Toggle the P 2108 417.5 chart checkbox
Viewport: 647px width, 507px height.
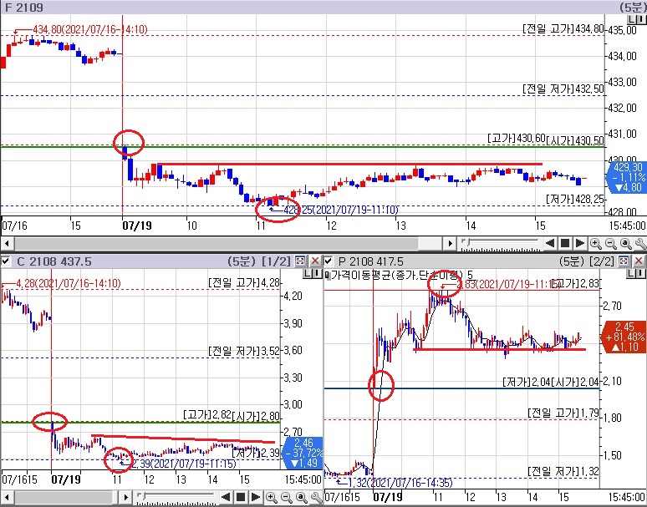[x=329, y=261]
